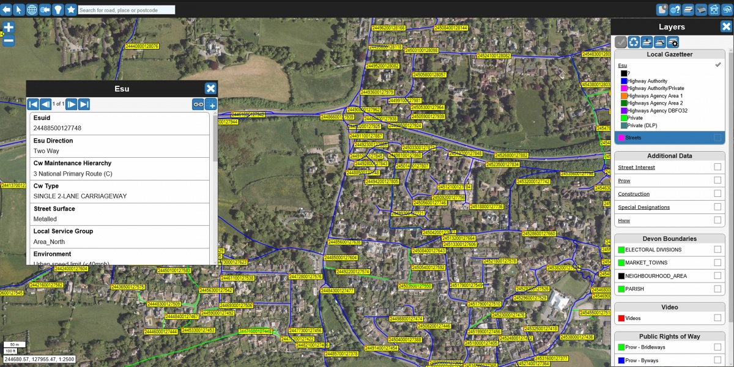
Task: Click the map zoom in plus button
Action: click(x=9, y=28)
